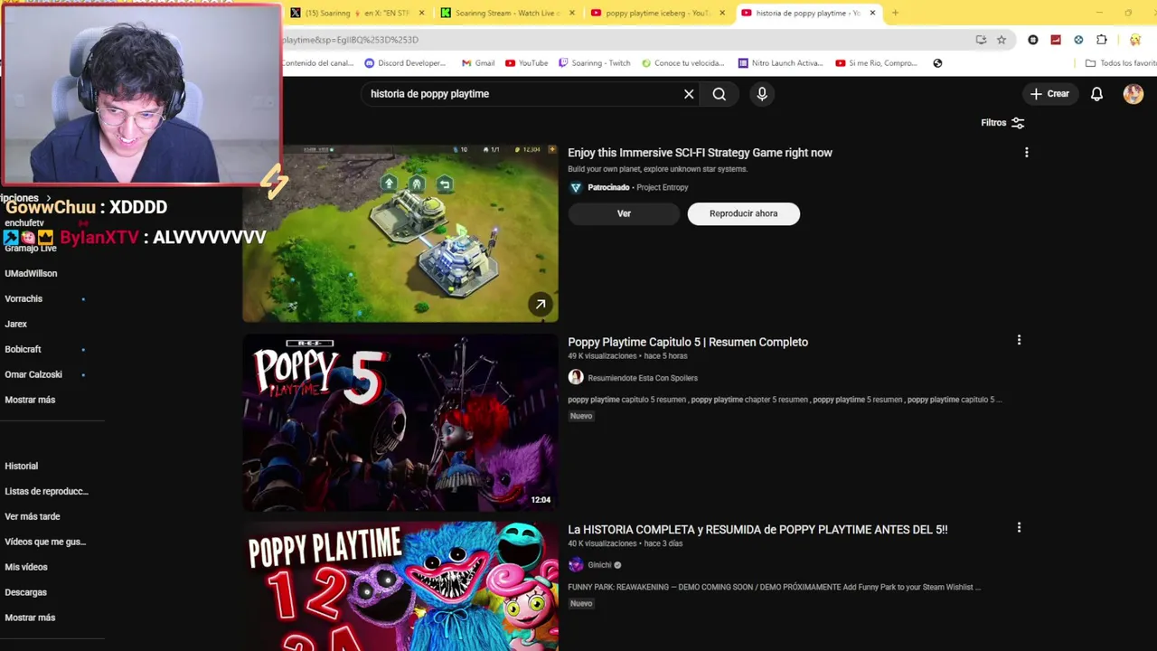Viewport: 1157px width, 651px height.
Task: Open the options menu for the sponsored ad
Action: (x=1026, y=153)
